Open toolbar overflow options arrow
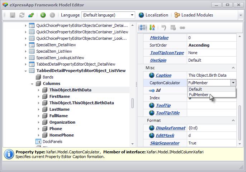Screen dimensions: 246x172 241,15
